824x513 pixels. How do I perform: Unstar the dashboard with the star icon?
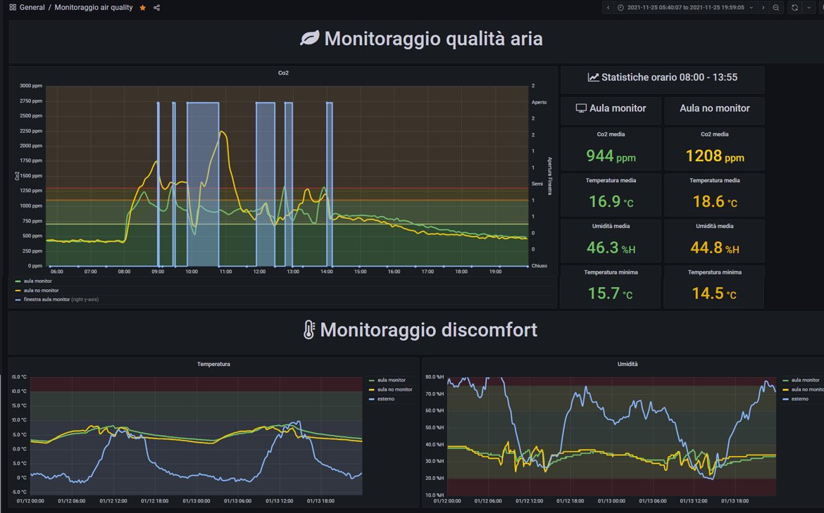click(x=143, y=8)
